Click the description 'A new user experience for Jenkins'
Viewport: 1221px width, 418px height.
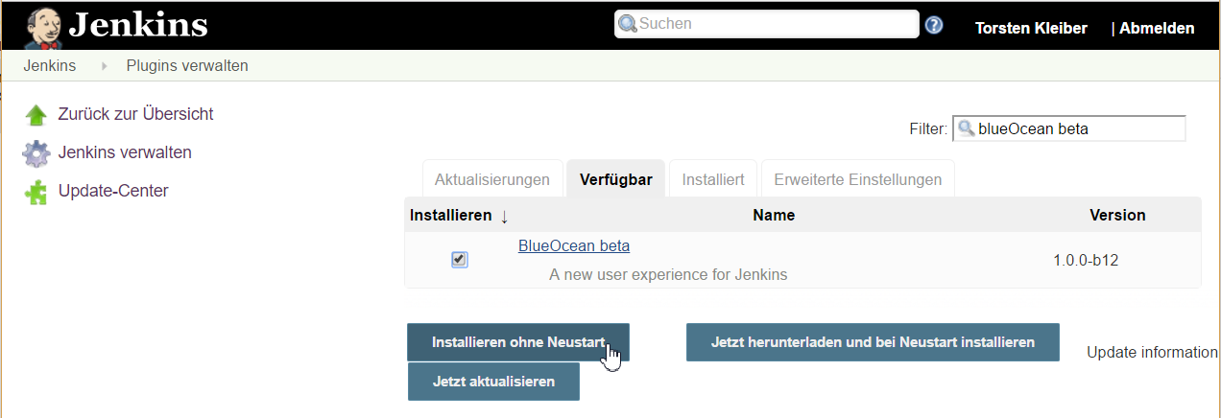coord(668,275)
